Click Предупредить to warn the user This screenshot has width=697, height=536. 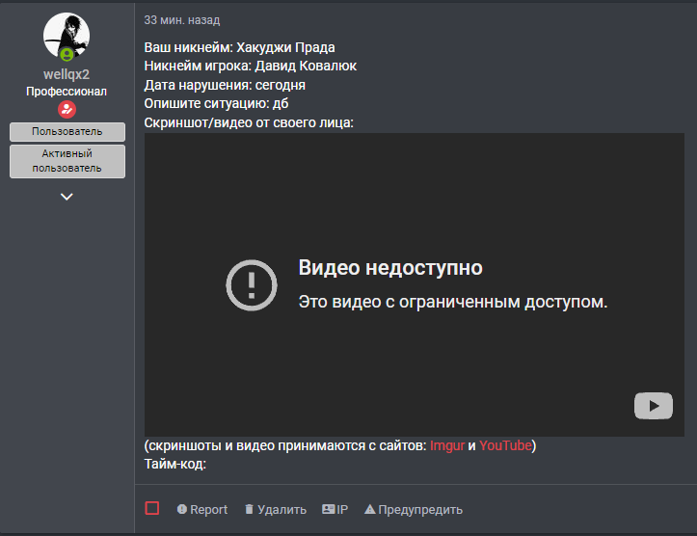click(414, 509)
